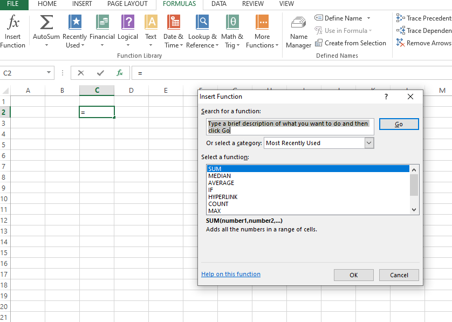Open the Help on this function link
452x322 pixels.
click(x=230, y=274)
